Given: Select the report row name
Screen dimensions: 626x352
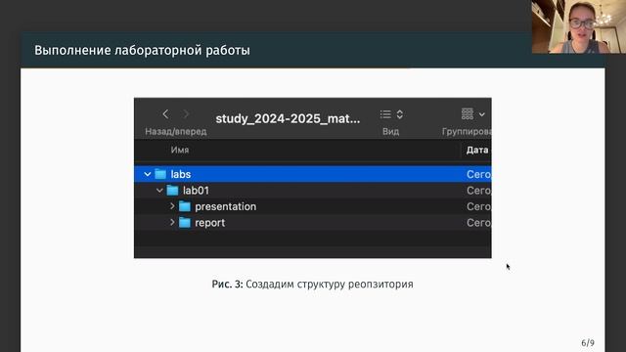Looking at the screenshot, I should click(210, 223).
